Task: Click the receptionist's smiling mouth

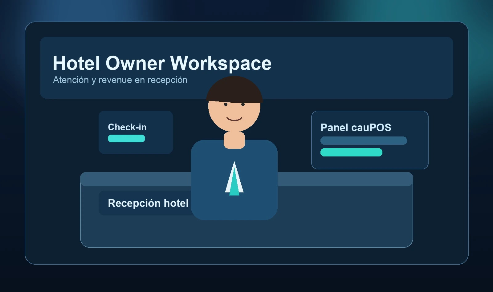Action: (x=234, y=119)
